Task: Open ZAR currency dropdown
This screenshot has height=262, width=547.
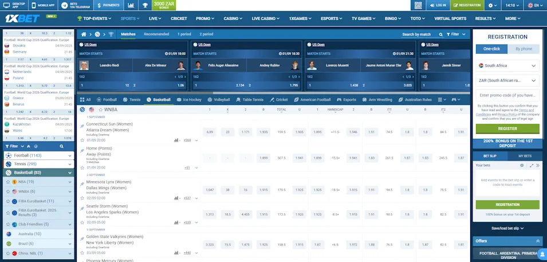Action: click(507, 80)
